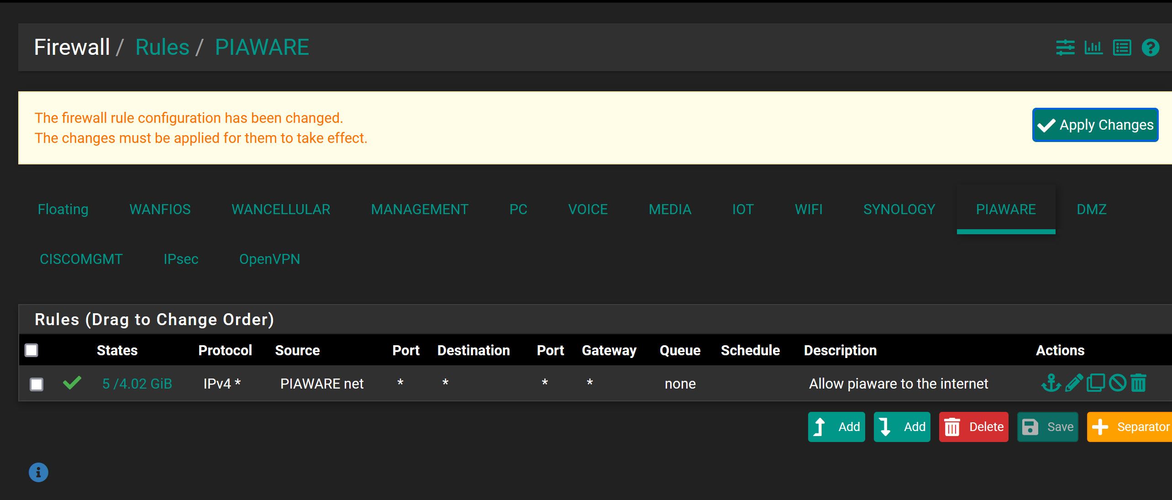Switch to the DMZ tab
The height and width of the screenshot is (500, 1172).
pyautogui.click(x=1091, y=209)
